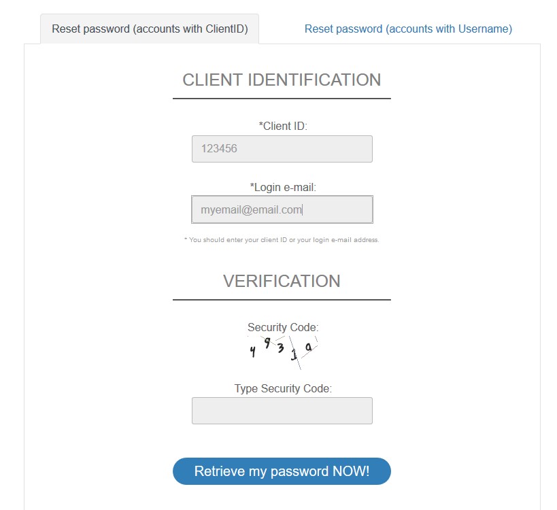The height and width of the screenshot is (510, 557).
Task: Click the CLIENT IDENTIFICATION heading
Action: 282,80
